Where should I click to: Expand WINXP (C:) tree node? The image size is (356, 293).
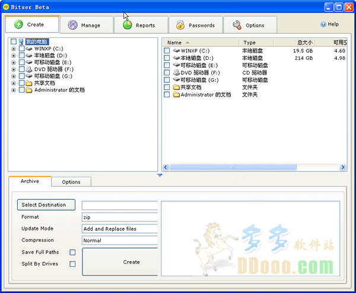(x=14, y=49)
